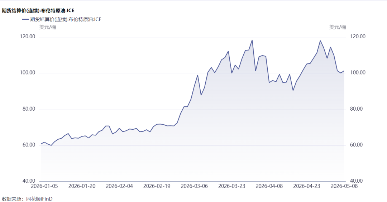Click right axis value 60.00

click(357, 145)
